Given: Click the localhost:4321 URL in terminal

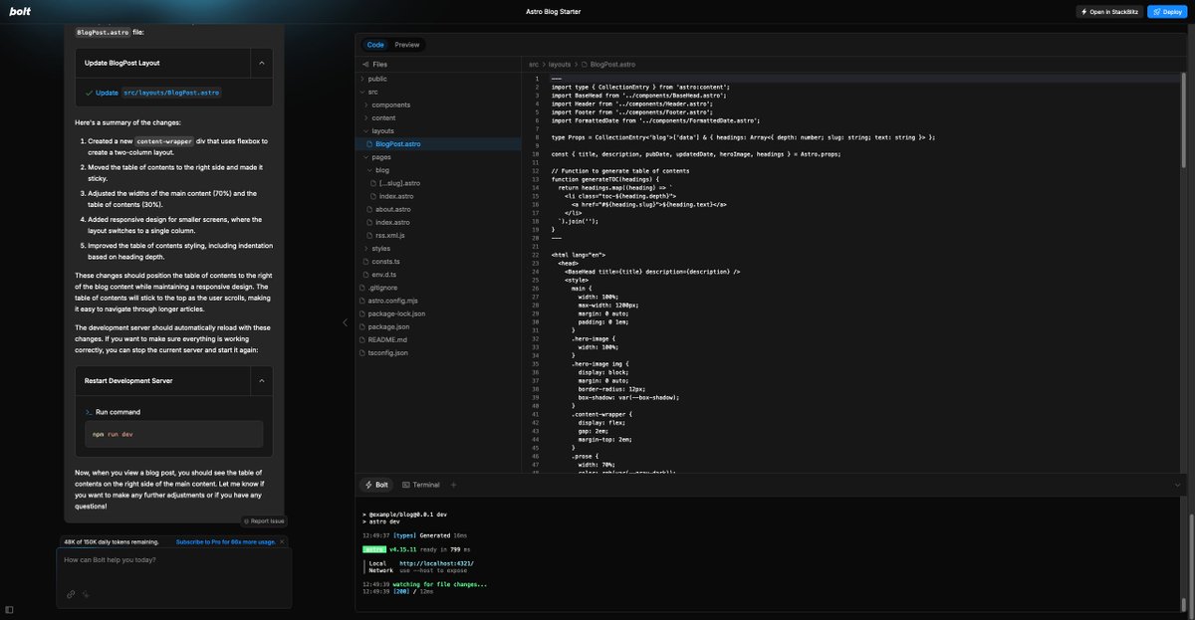Looking at the screenshot, I should 436,563.
